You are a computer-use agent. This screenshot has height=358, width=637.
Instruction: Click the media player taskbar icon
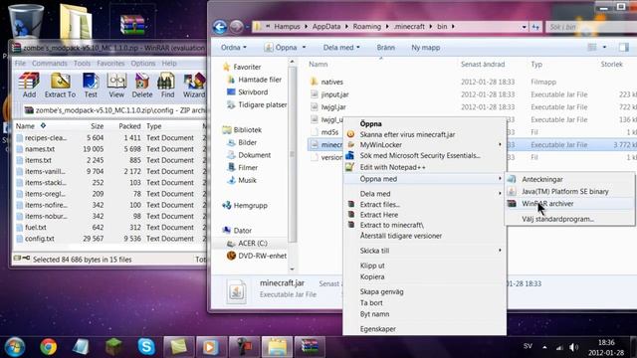tap(211, 347)
